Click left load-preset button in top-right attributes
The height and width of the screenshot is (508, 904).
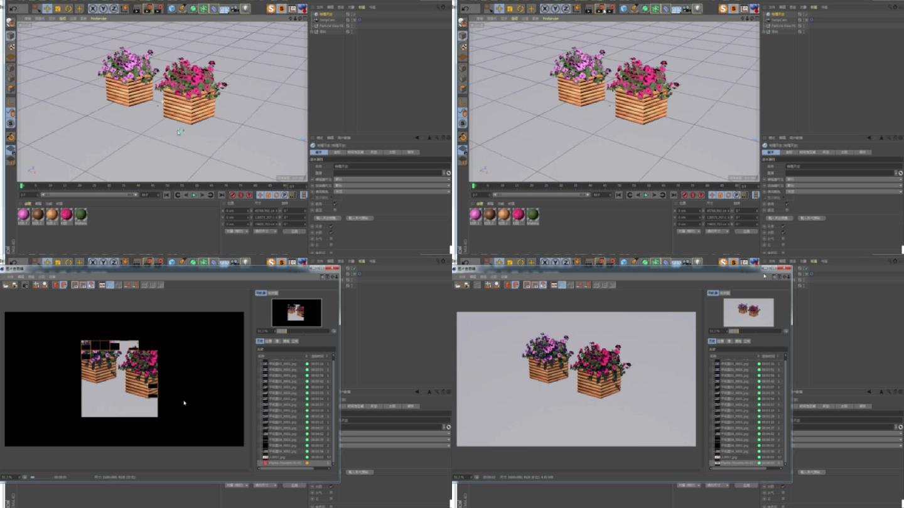779,218
